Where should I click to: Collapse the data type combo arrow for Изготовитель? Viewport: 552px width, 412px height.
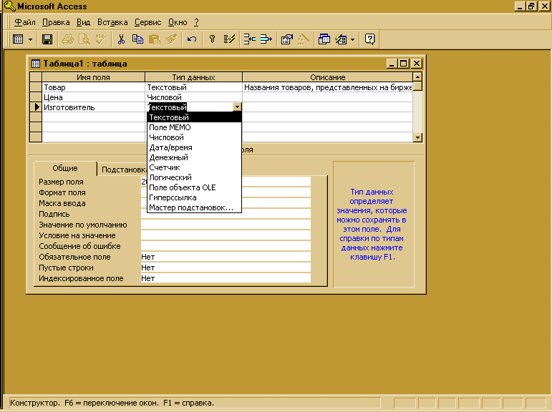click(237, 107)
